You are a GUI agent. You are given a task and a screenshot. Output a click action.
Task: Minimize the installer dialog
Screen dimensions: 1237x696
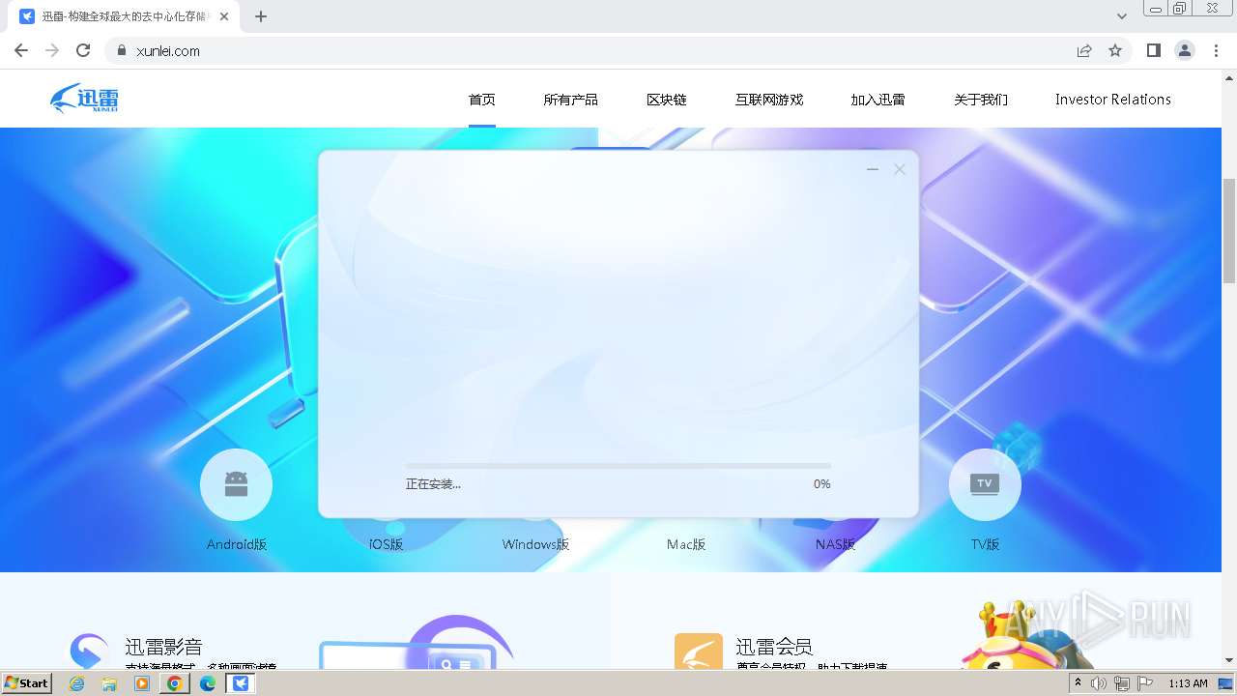(873, 169)
